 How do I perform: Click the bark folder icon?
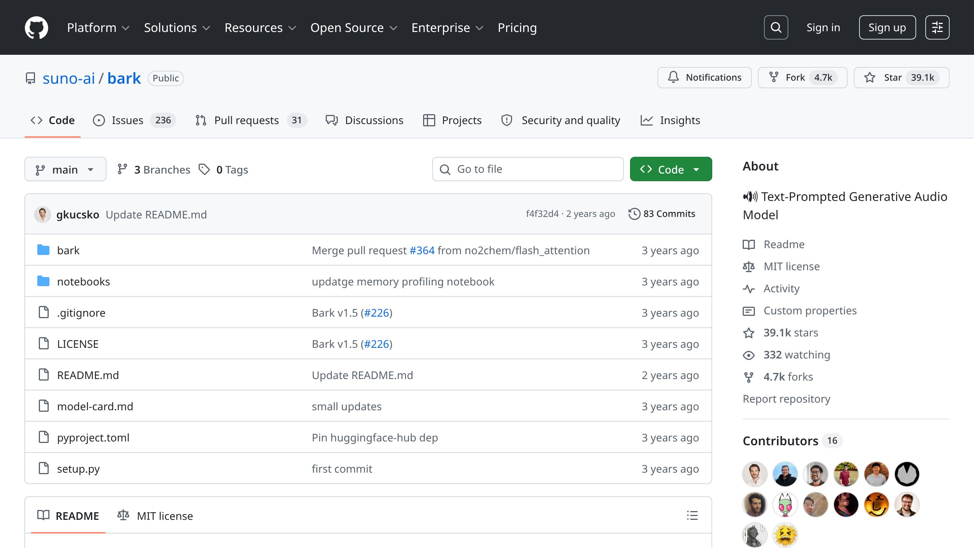coord(43,250)
